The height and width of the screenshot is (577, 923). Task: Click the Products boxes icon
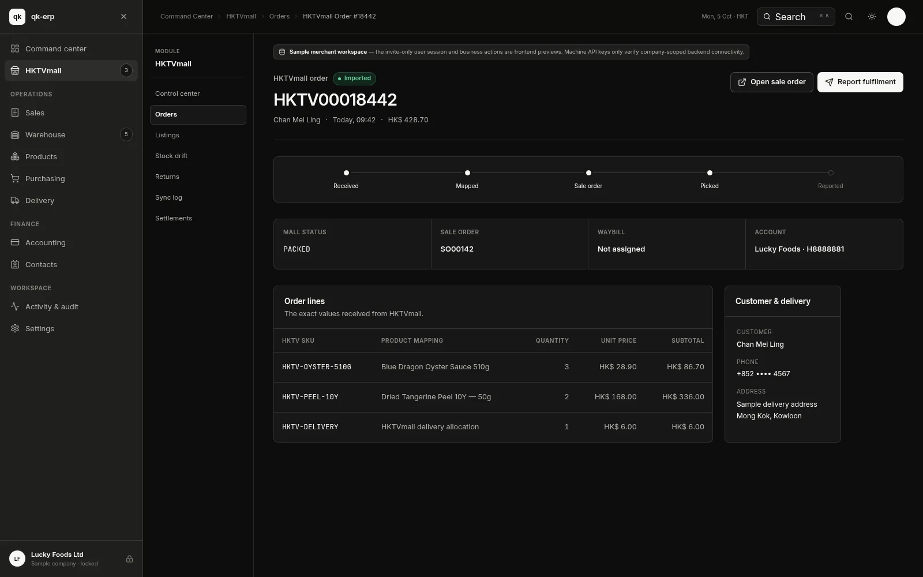click(15, 156)
